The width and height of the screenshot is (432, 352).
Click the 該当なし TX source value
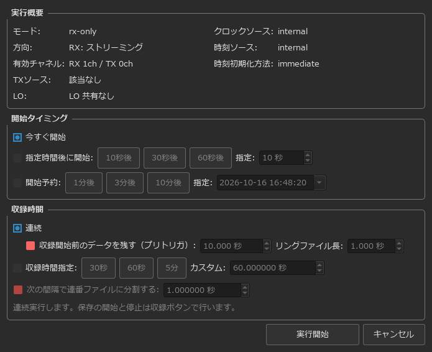(85, 80)
